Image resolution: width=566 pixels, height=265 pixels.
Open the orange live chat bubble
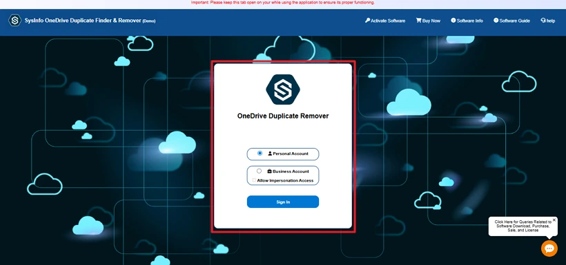point(549,248)
